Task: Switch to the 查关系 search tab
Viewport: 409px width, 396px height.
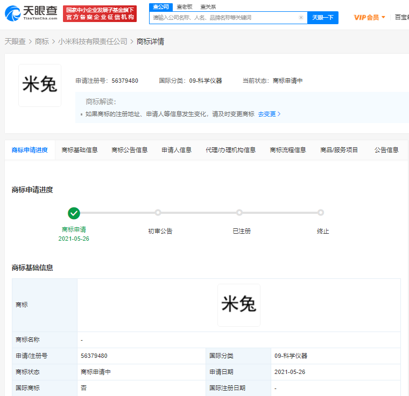Action: [208, 7]
